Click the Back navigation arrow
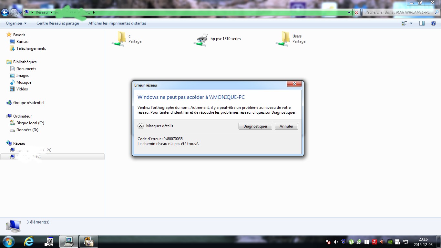 click(x=5, y=13)
